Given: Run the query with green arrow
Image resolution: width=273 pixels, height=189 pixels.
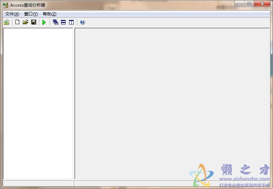Looking at the screenshot, I should click(44, 22).
